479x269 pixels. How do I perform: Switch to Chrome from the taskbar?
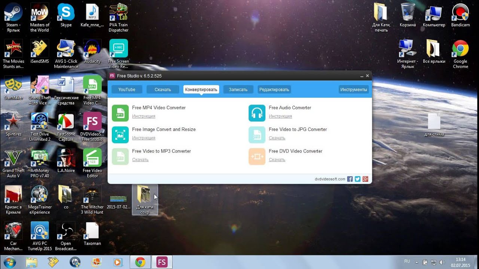tap(140, 262)
